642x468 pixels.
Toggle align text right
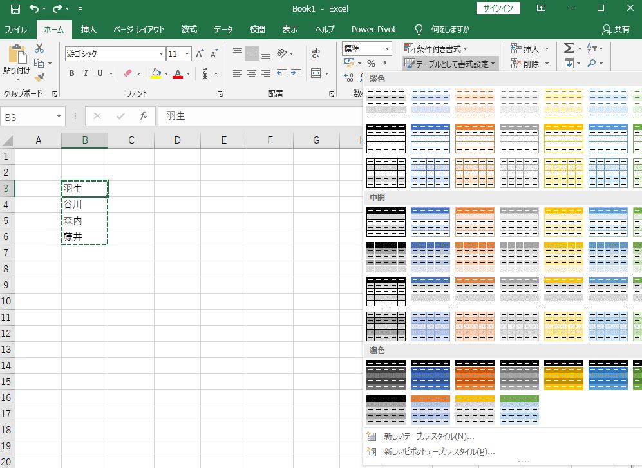point(266,73)
